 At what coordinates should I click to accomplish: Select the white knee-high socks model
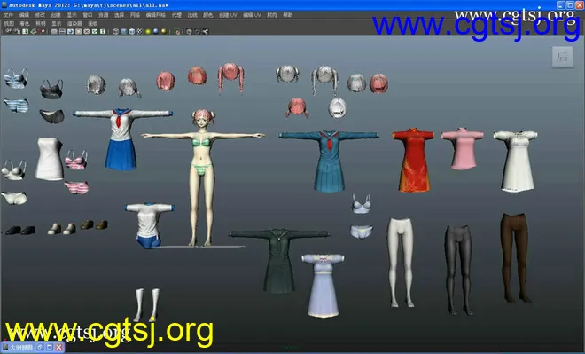pos(147,304)
